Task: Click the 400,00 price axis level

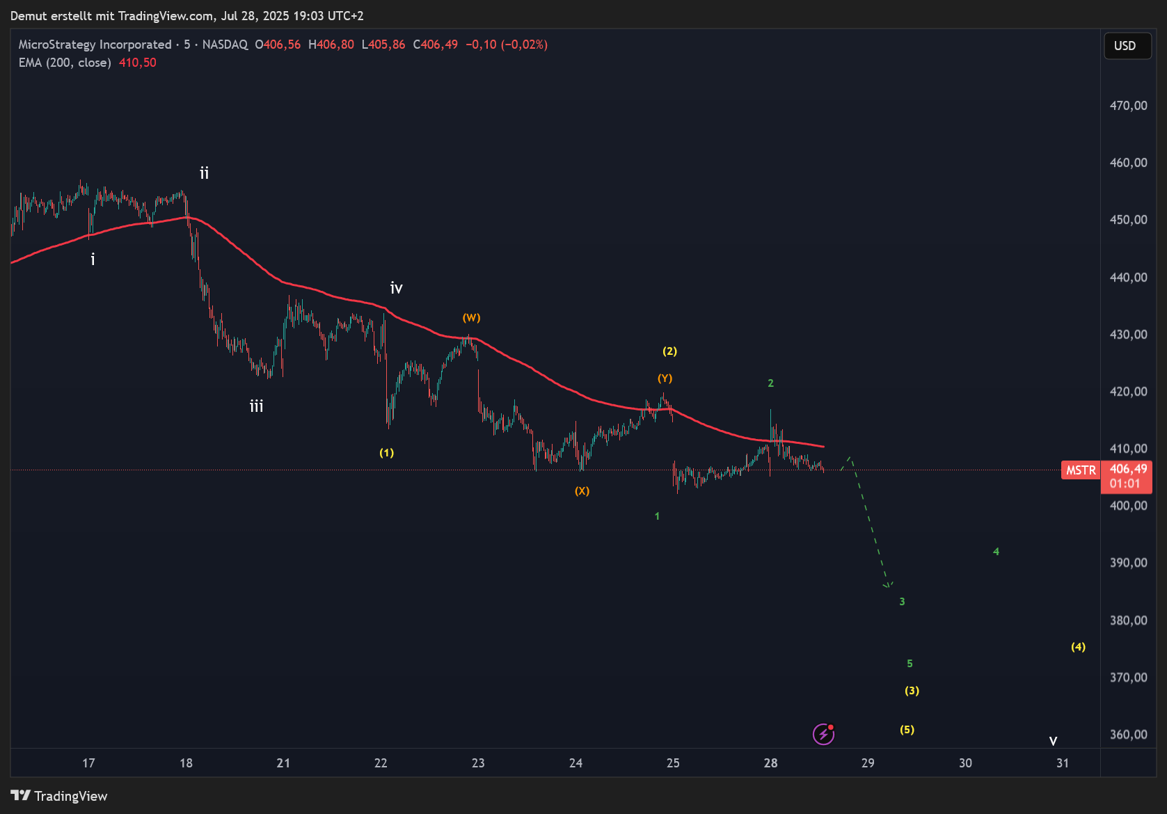Action: tap(1128, 506)
